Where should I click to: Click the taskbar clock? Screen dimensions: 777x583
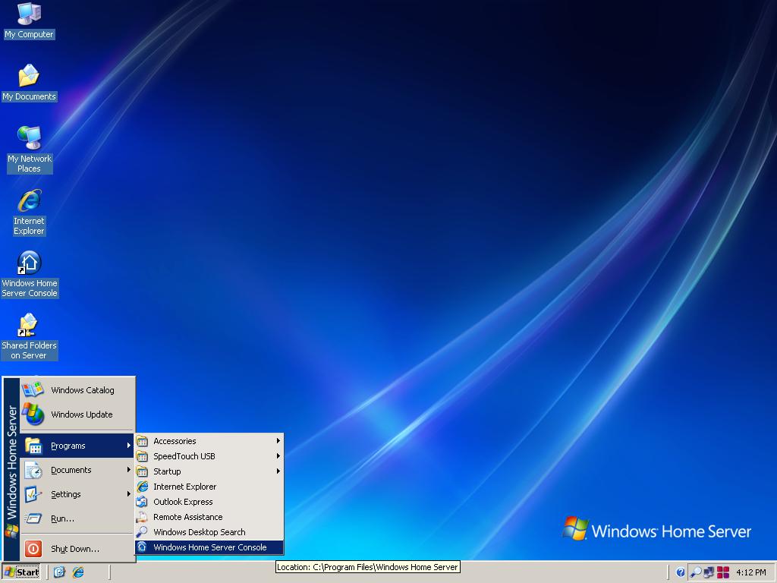pos(751,572)
